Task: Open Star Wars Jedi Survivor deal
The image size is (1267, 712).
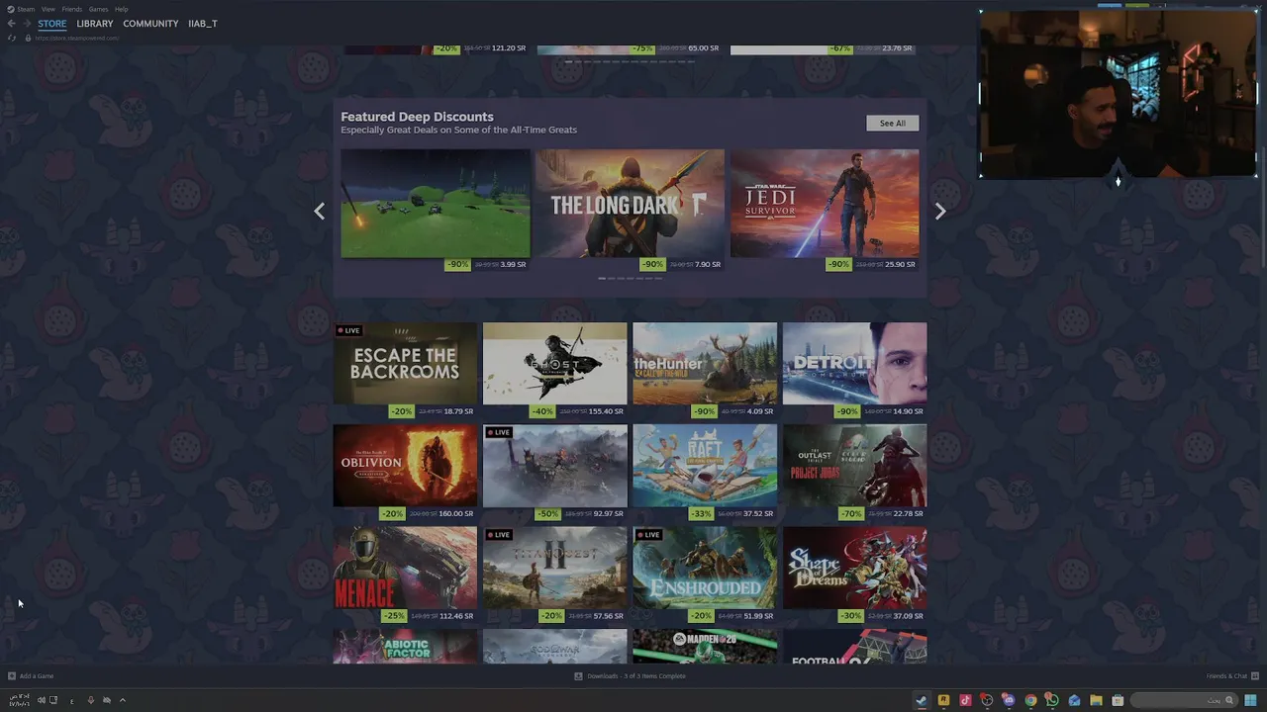Action: point(825,204)
